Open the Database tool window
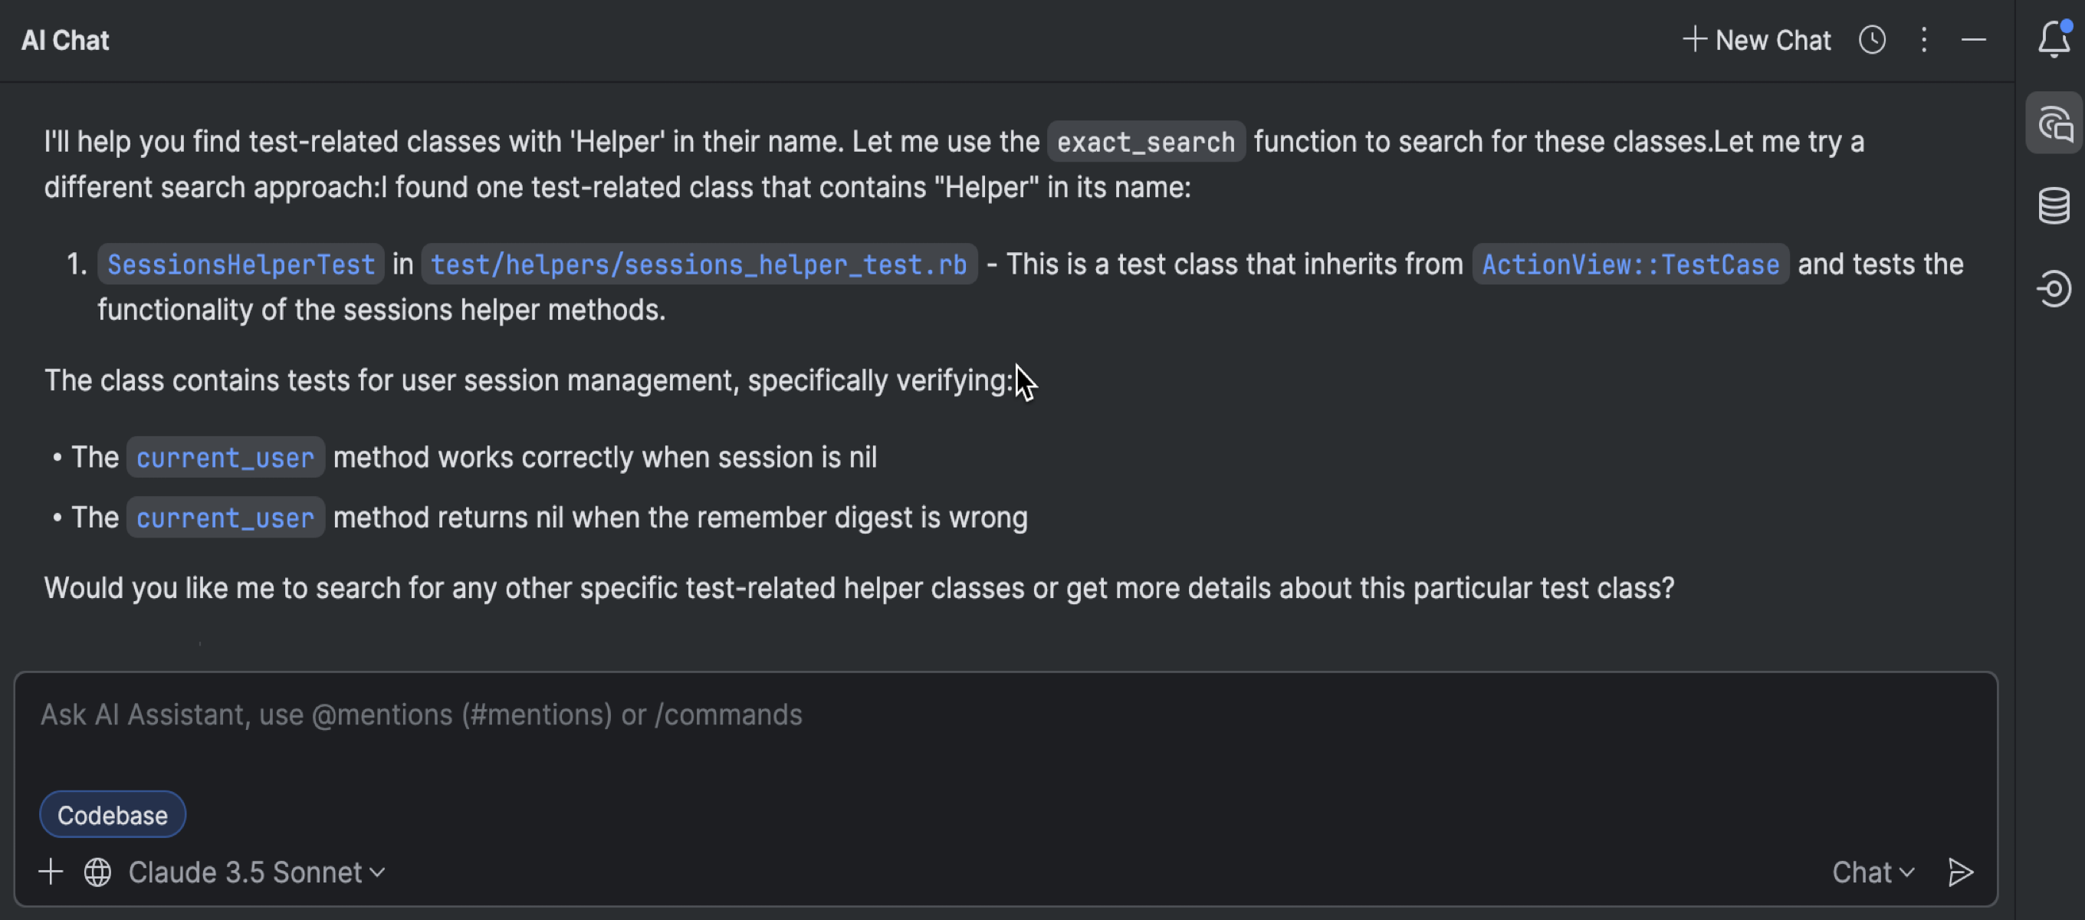 (2054, 205)
